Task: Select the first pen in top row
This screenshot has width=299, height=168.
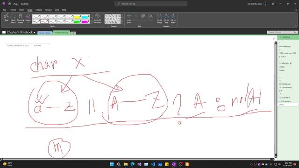Action: pyautogui.click(x=36, y=17)
